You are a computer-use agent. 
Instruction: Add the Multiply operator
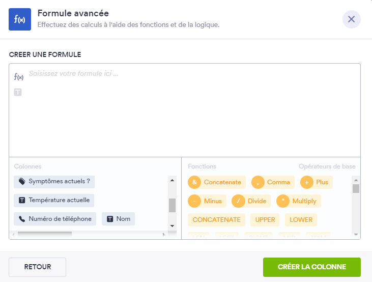299,201
